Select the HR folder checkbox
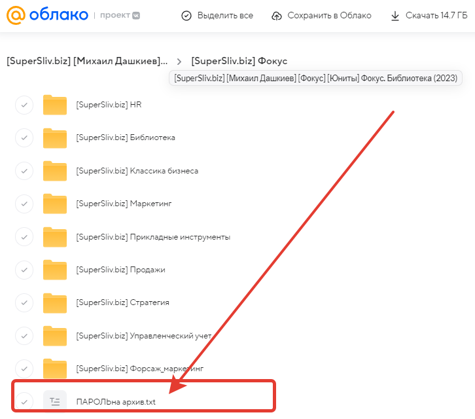Image resolution: width=475 pixels, height=419 pixels. pyautogui.click(x=24, y=105)
